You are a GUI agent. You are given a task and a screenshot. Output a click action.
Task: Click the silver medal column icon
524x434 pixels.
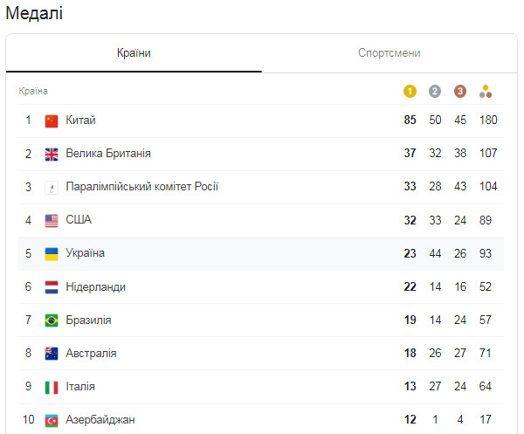coord(435,91)
